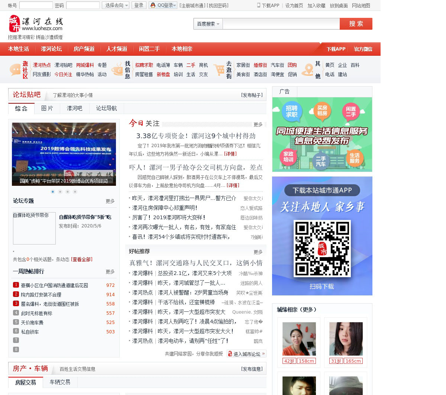Open the 选择去向 dropdown

[116, 5]
